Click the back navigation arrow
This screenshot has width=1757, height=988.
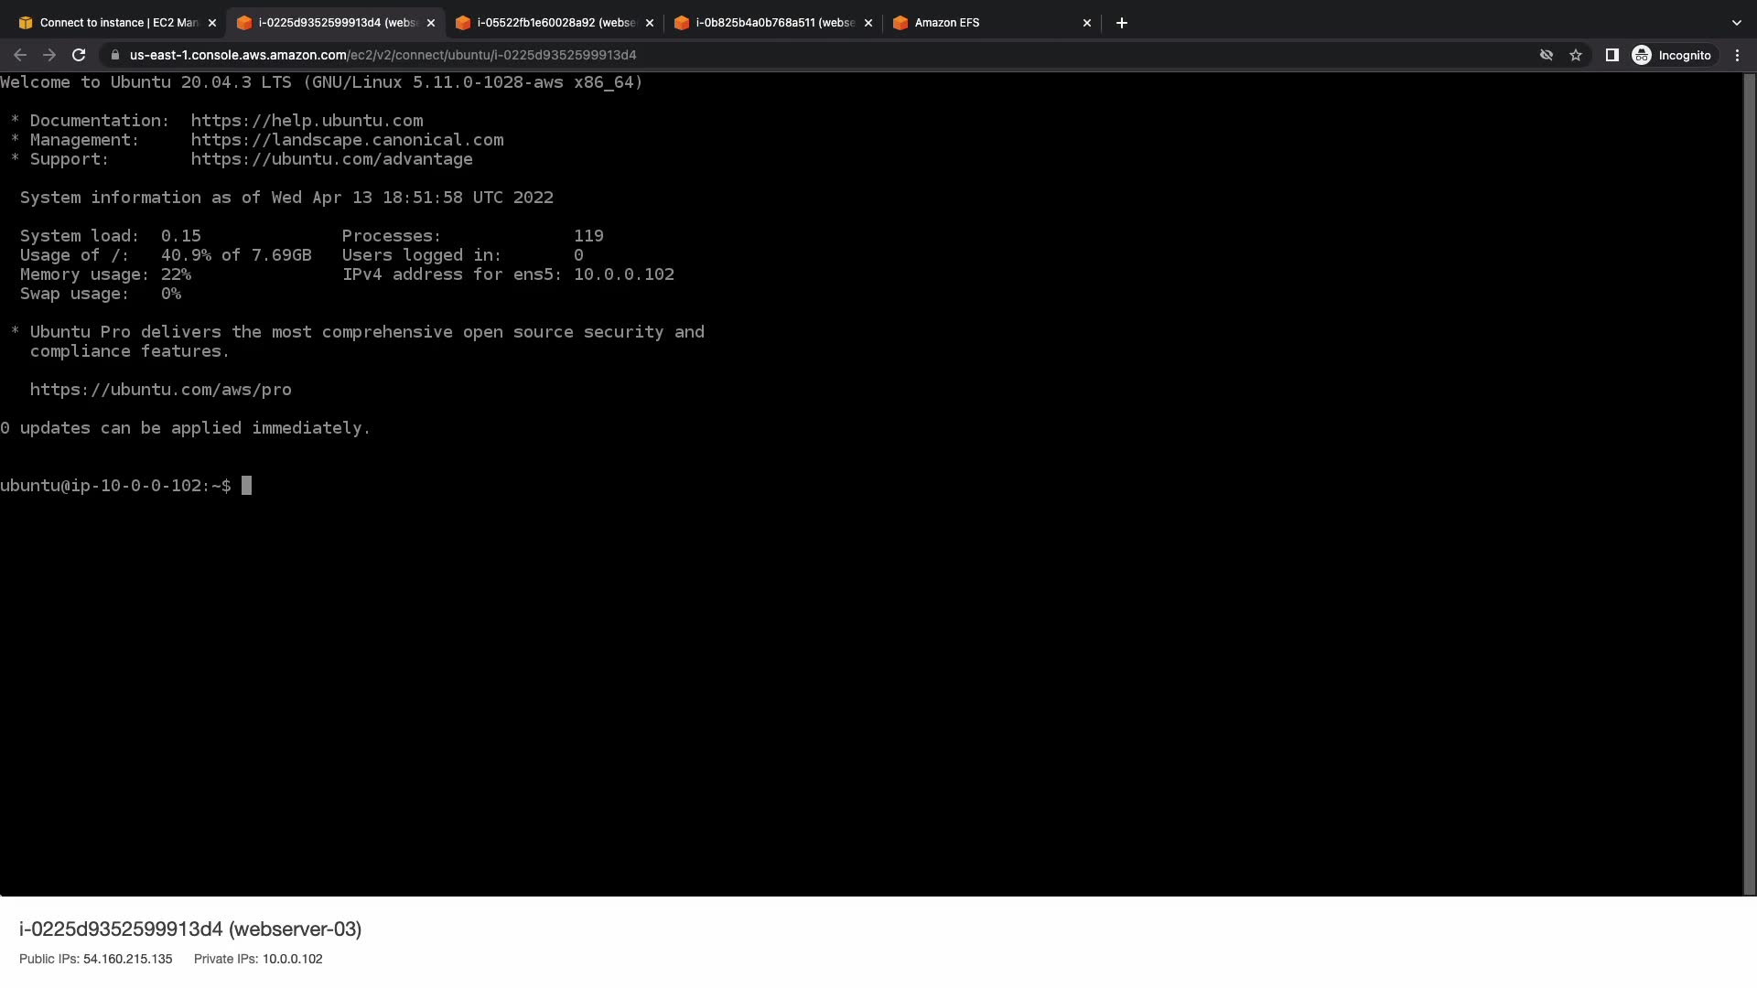[x=20, y=55]
